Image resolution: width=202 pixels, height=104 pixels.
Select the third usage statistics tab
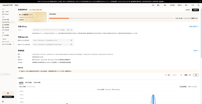37,83
